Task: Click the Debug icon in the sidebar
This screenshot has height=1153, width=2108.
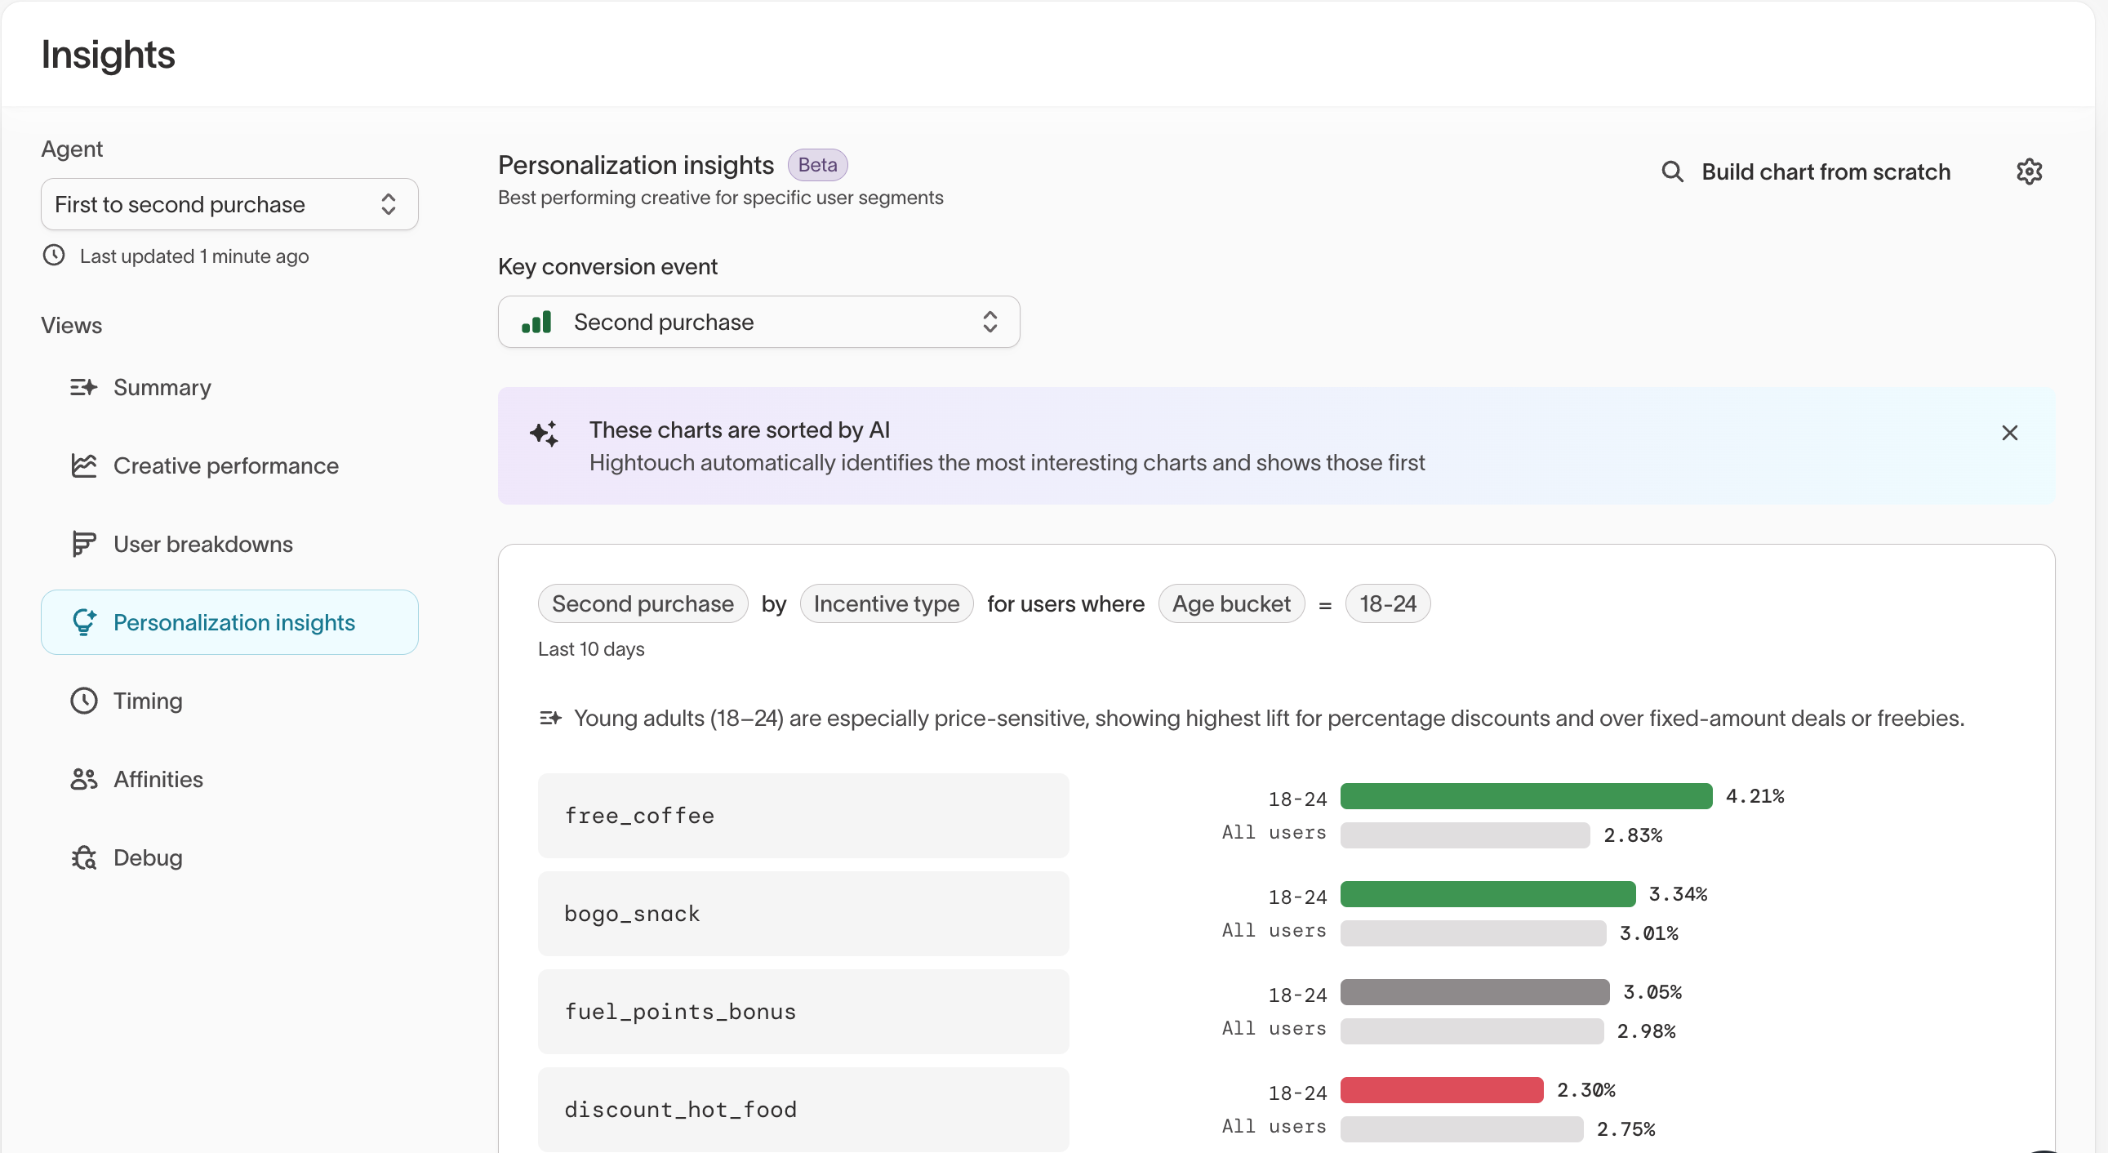Action: [84, 857]
